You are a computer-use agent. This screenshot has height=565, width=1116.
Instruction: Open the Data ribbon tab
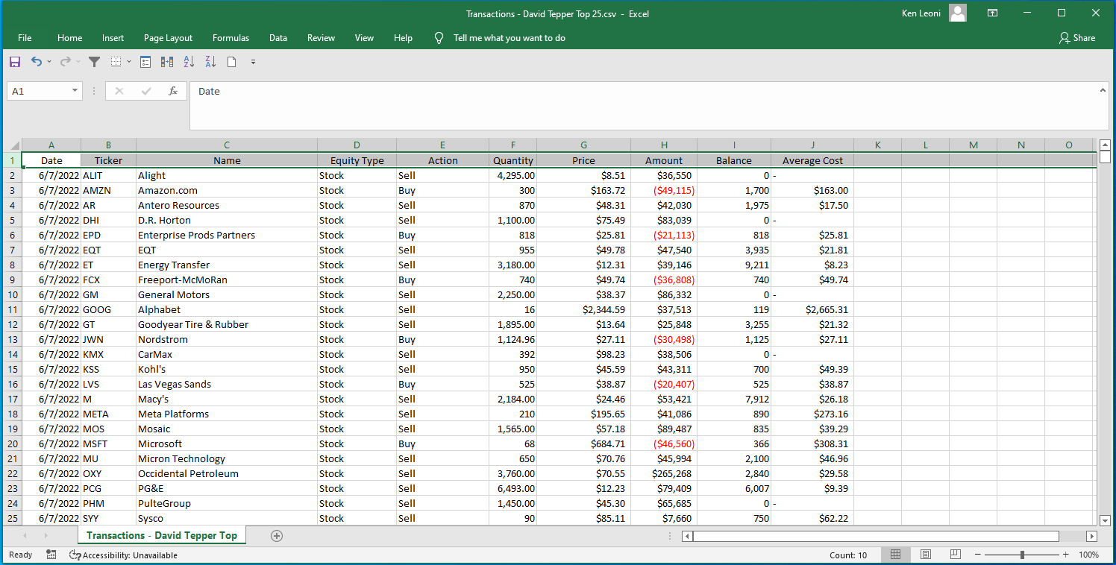point(278,37)
